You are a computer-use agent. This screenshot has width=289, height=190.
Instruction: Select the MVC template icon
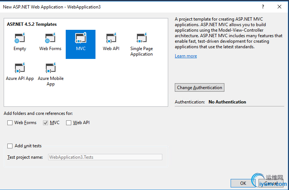tap(80, 38)
